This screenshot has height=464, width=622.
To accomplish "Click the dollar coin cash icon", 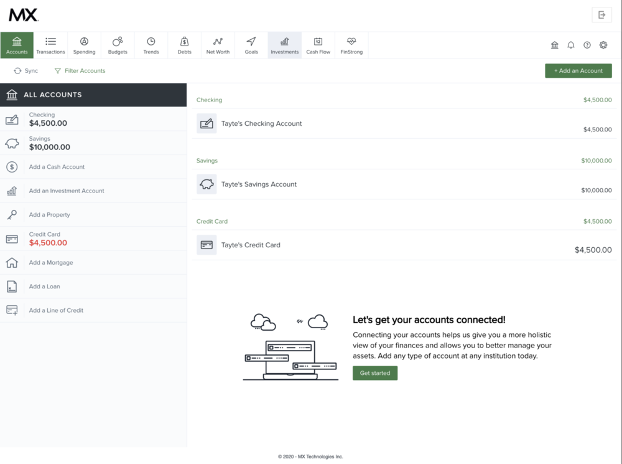I will [12, 167].
